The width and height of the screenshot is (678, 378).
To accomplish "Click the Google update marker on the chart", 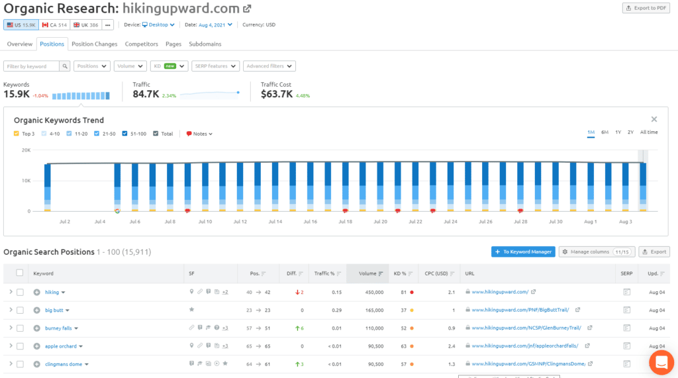I will 117,211.
